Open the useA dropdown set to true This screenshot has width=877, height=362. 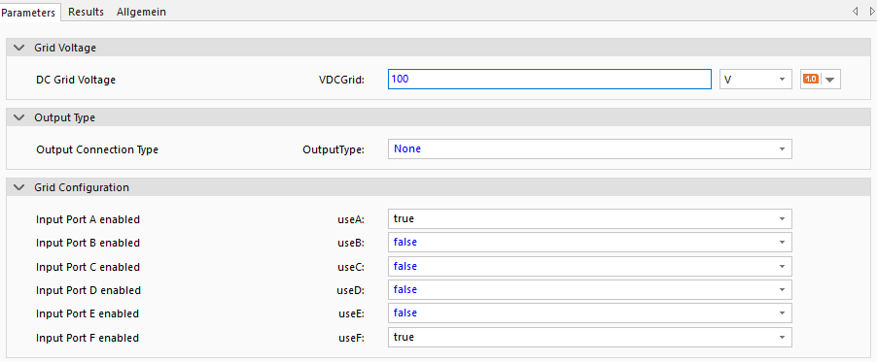click(589, 219)
